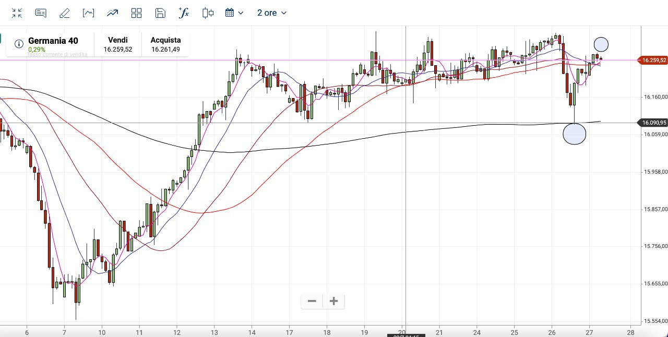Zoom out with the minus button
This screenshot has width=668, height=337.
(312, 301)
